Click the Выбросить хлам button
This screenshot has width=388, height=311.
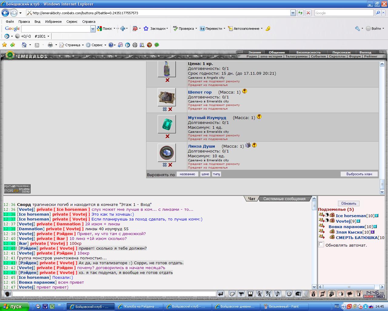pyautogui.click(x=359, y=174)
